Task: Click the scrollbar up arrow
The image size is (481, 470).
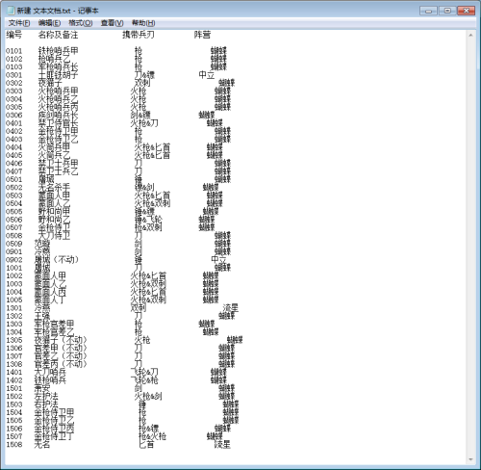Action: pos(470,36)
